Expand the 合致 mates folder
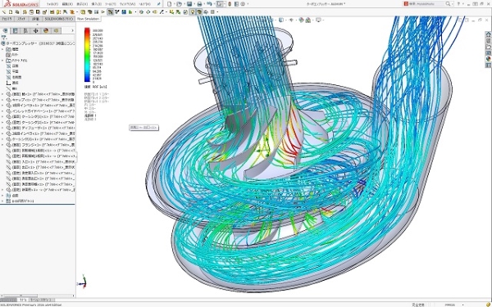Viewport: 492px width, 307px height. click(2, 196)
